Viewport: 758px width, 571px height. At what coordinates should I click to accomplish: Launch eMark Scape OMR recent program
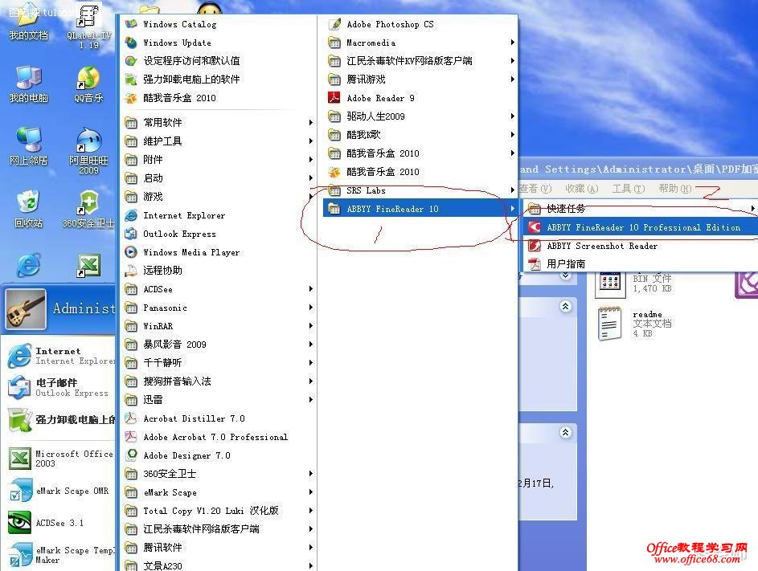tap(59, 491)
